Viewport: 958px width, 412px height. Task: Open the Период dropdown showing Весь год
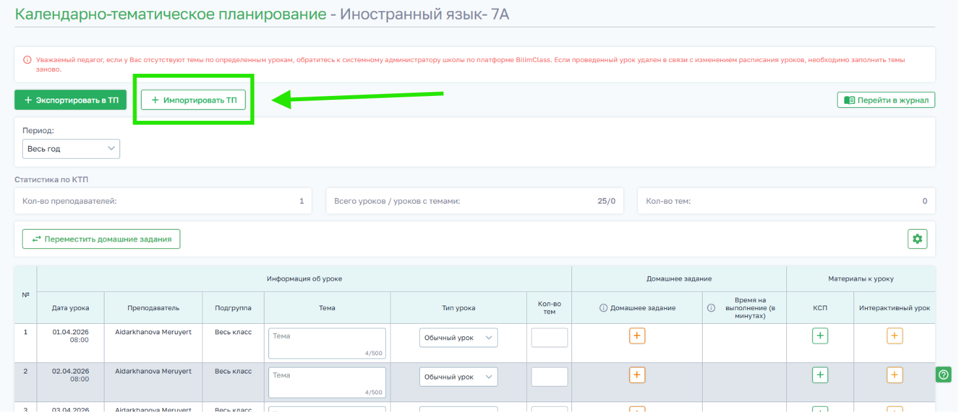point(71,148)
